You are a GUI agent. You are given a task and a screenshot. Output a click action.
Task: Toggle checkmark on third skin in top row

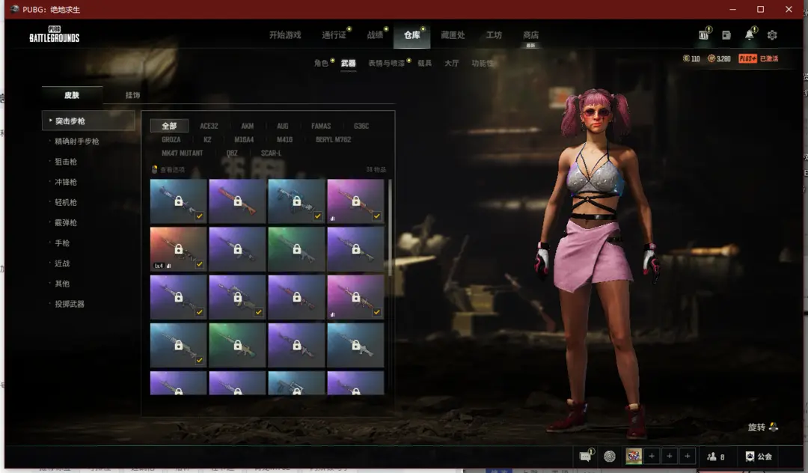317,216
